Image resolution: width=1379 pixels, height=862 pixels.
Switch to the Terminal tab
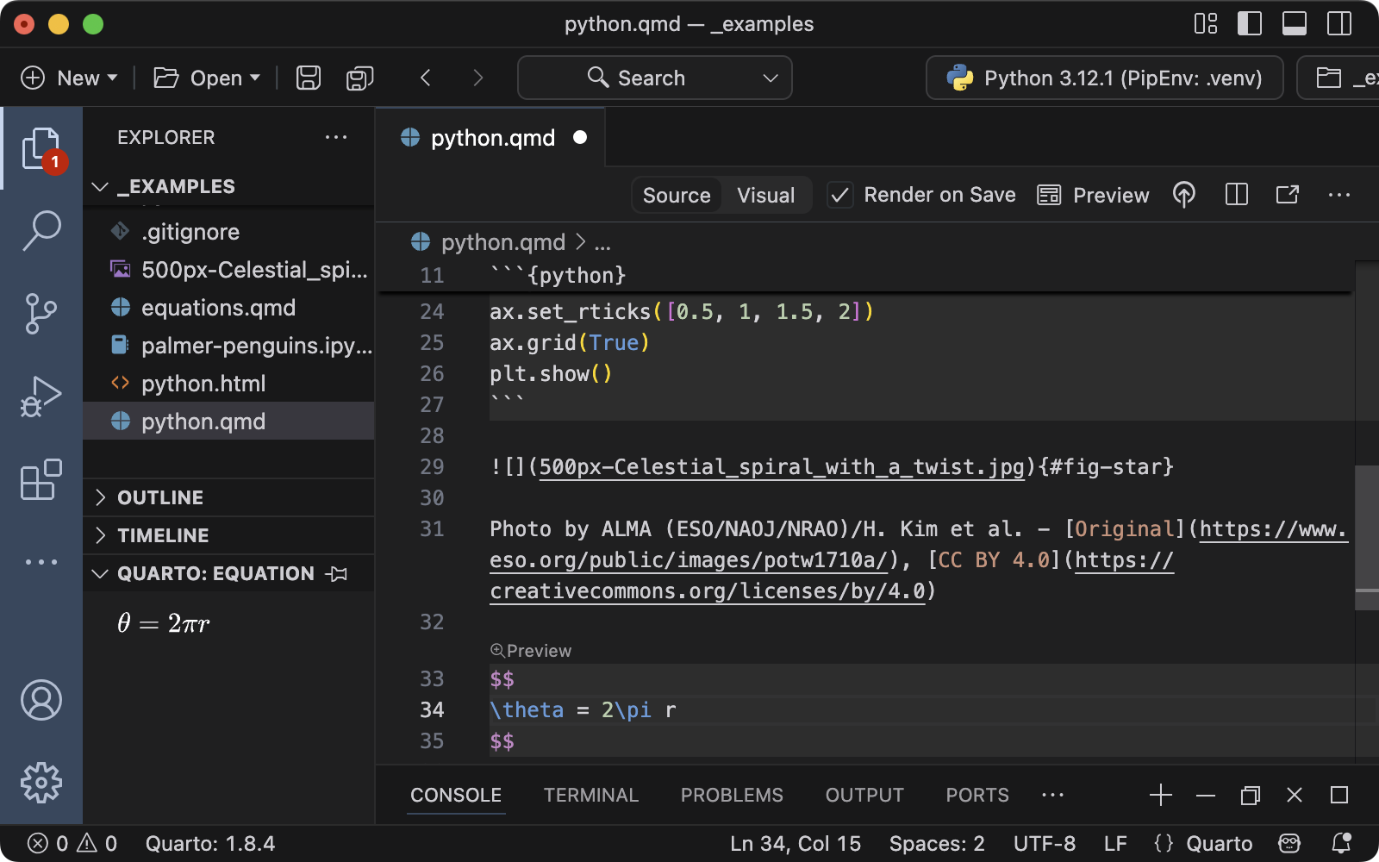[x=590, y=795]
